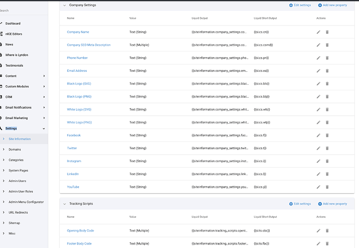The height and width of the screenshot is (248, 359).
Task: Delete the LinkedIn property
Action: [327, 174]
